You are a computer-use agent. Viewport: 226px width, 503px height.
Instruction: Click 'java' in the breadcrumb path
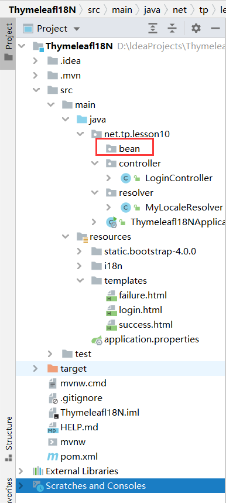[x=152, y=9]
